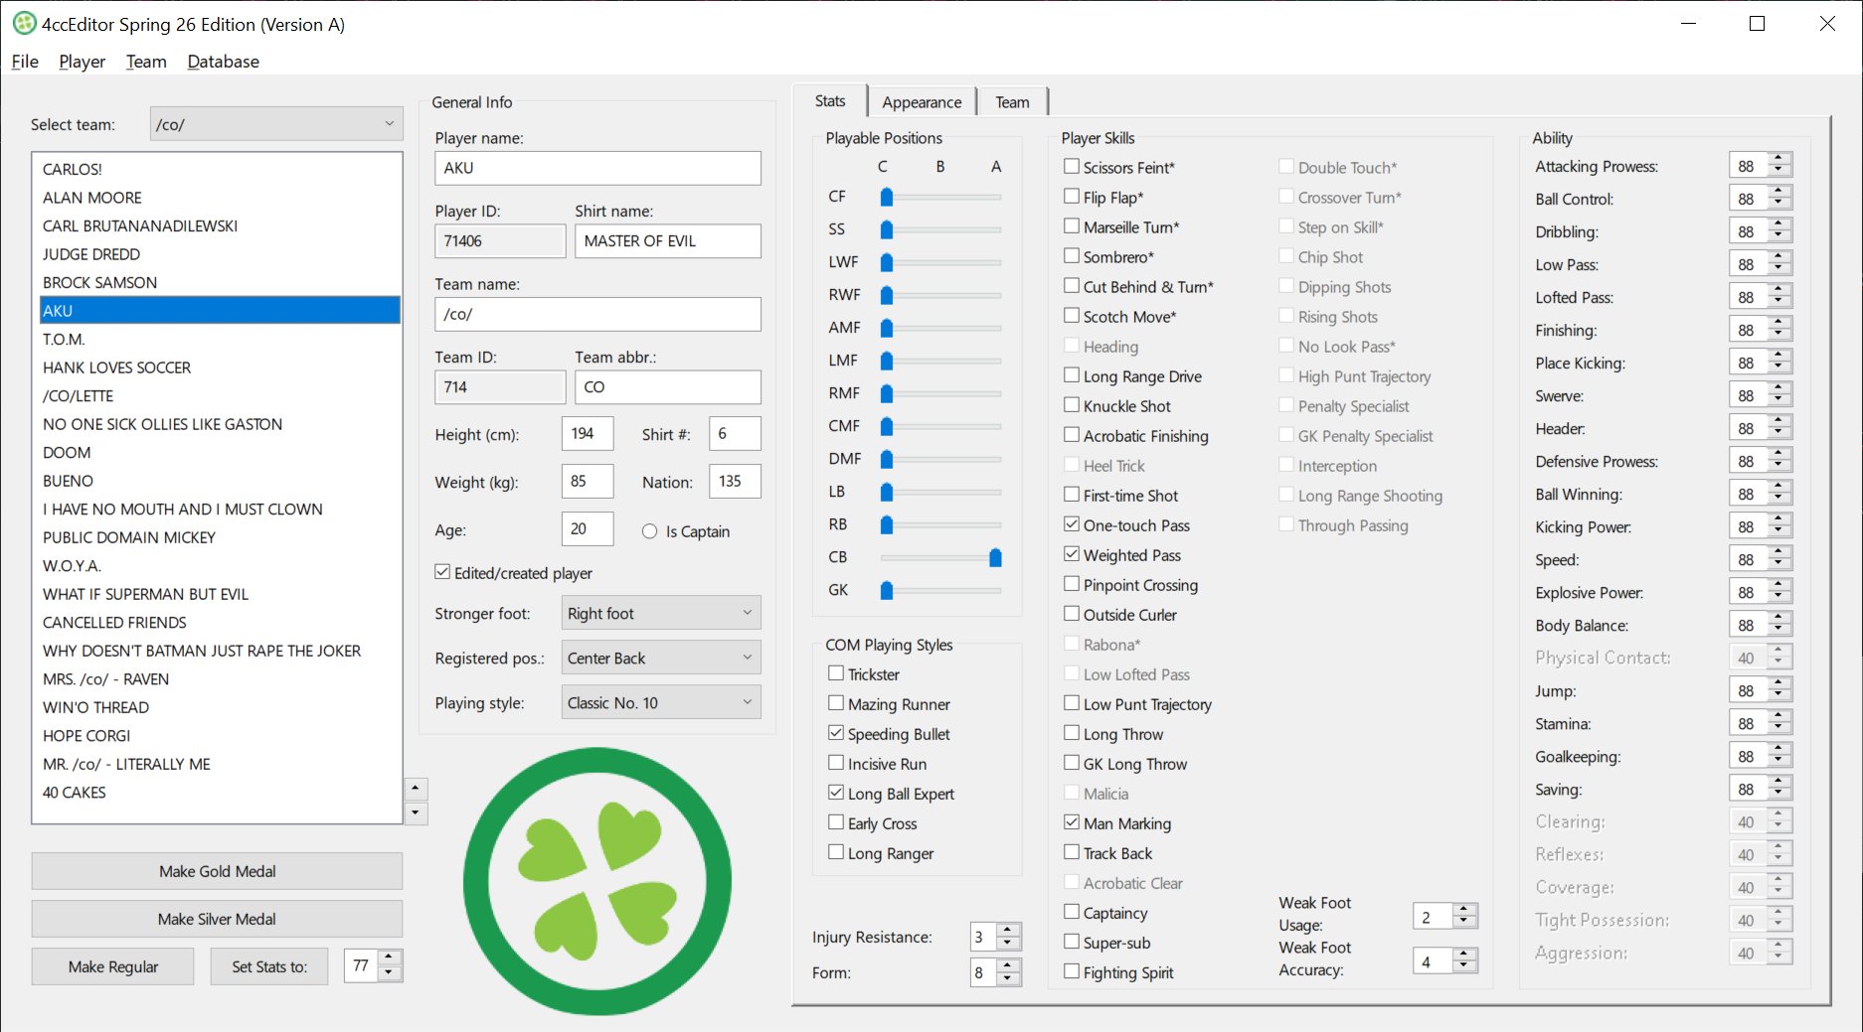This screenshot has height=1032, width=1863.
Task: Click the CB position slider handle
Action: (x=995, y=557)
